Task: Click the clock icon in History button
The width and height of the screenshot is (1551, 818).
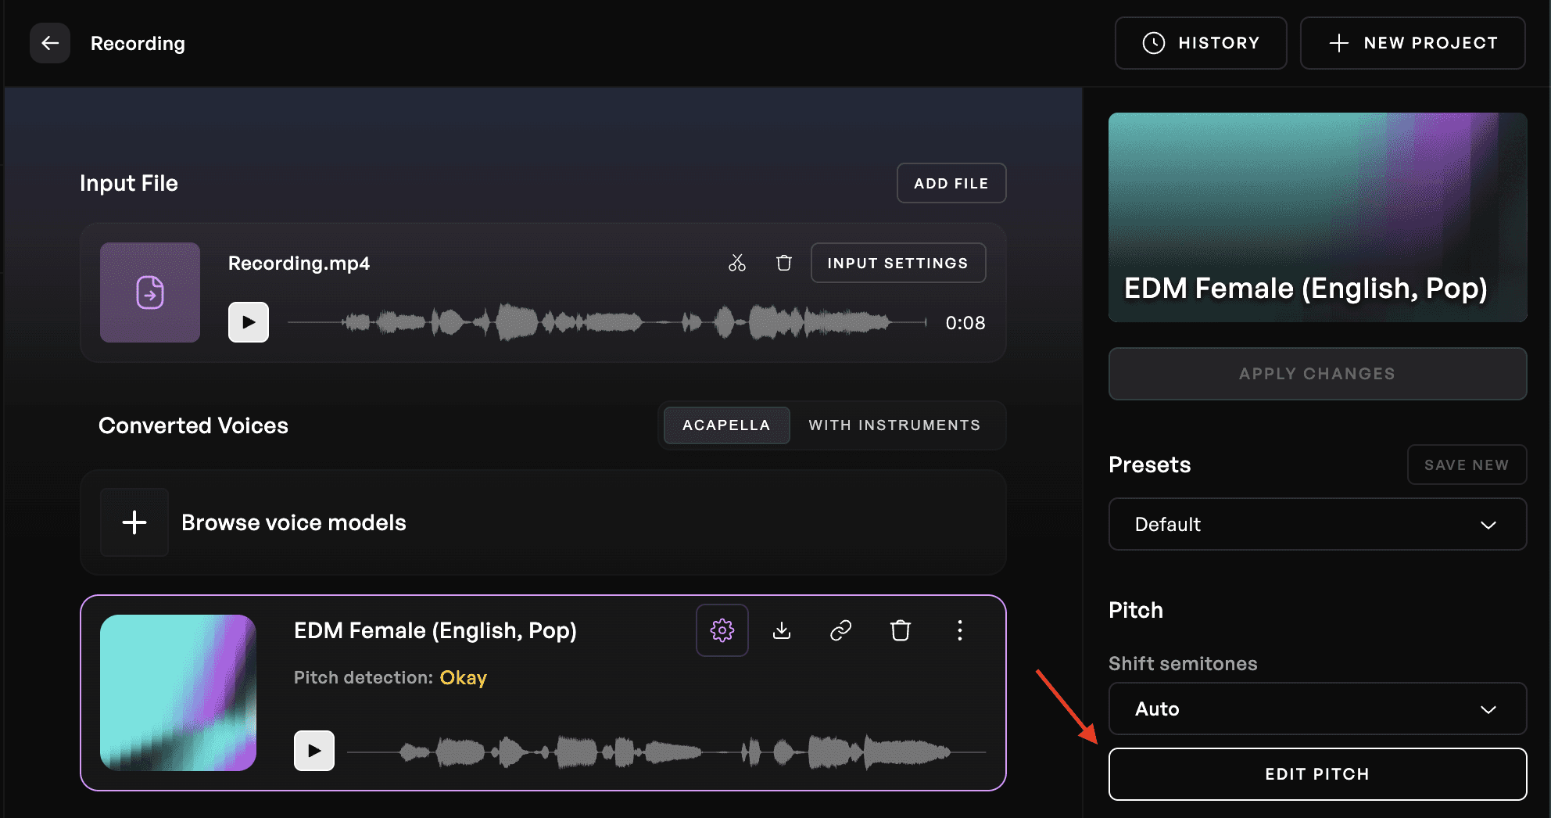Action: coord(1154,43)
